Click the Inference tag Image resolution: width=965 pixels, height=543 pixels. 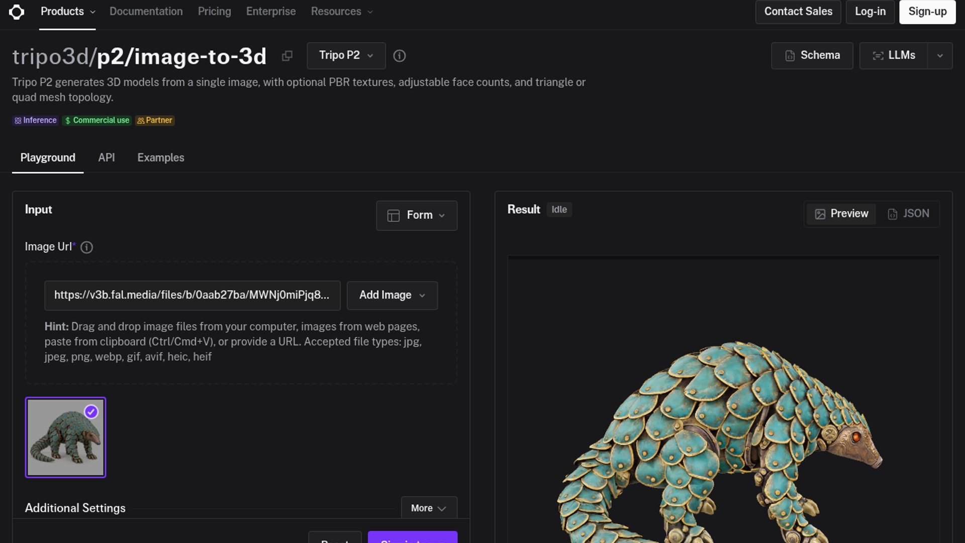35,121
